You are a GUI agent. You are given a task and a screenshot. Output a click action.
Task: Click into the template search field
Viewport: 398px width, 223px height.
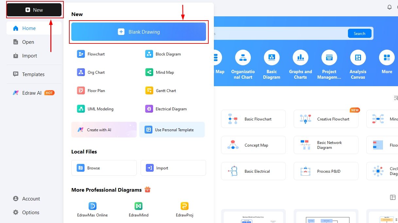(280, 33)
